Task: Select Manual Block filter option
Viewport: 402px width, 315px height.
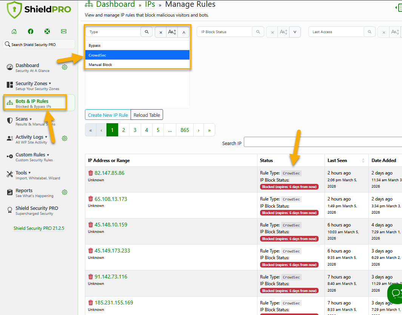Action: 137,64
